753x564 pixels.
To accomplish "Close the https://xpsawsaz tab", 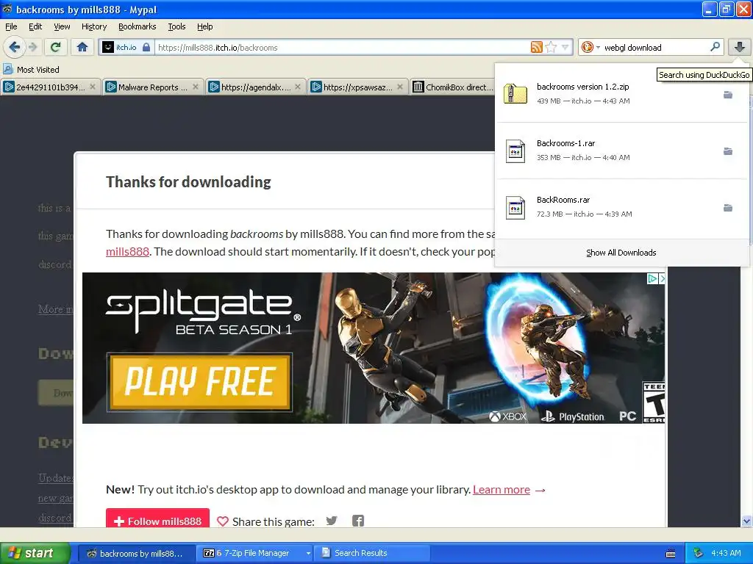I will [x=400, y=87].
